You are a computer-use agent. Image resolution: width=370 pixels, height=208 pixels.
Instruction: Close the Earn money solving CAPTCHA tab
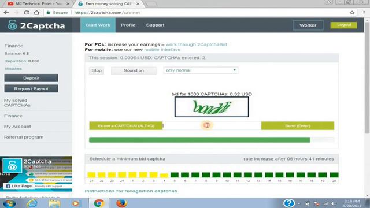(138, 4)
